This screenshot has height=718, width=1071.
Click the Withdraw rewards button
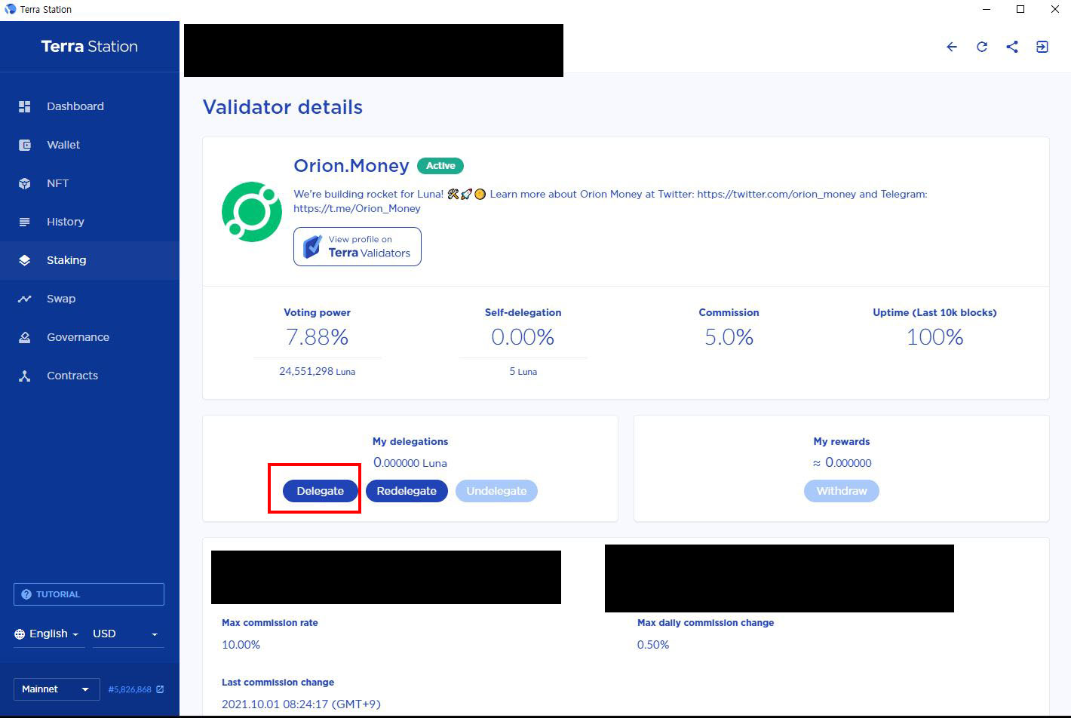point(842,491)
